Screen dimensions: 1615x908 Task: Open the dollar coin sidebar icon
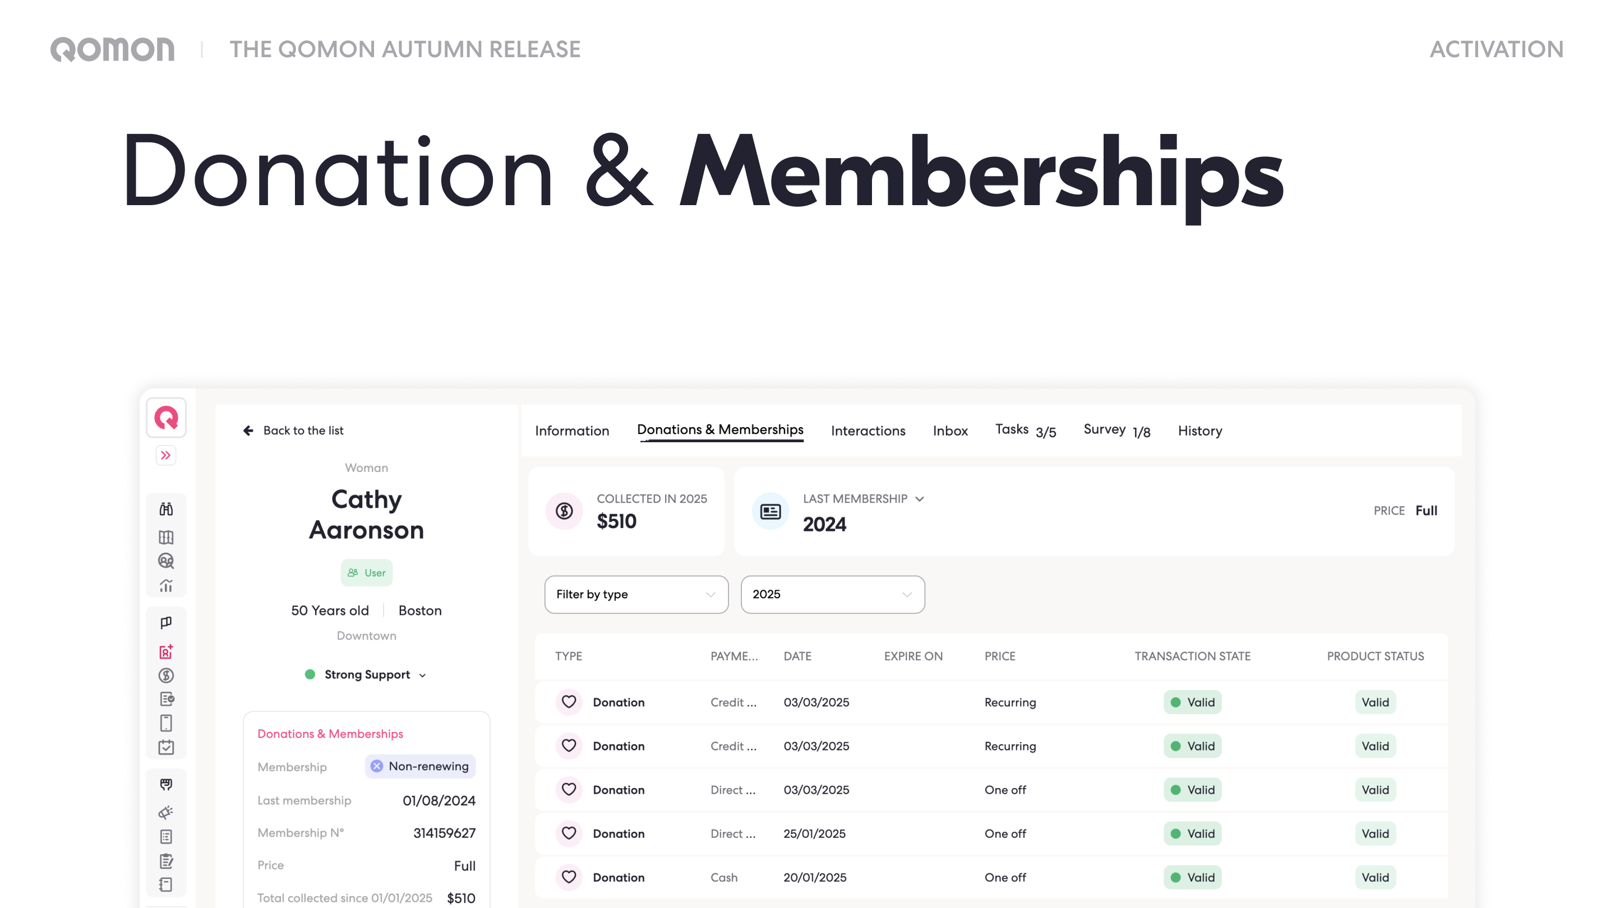pos(166,675)
